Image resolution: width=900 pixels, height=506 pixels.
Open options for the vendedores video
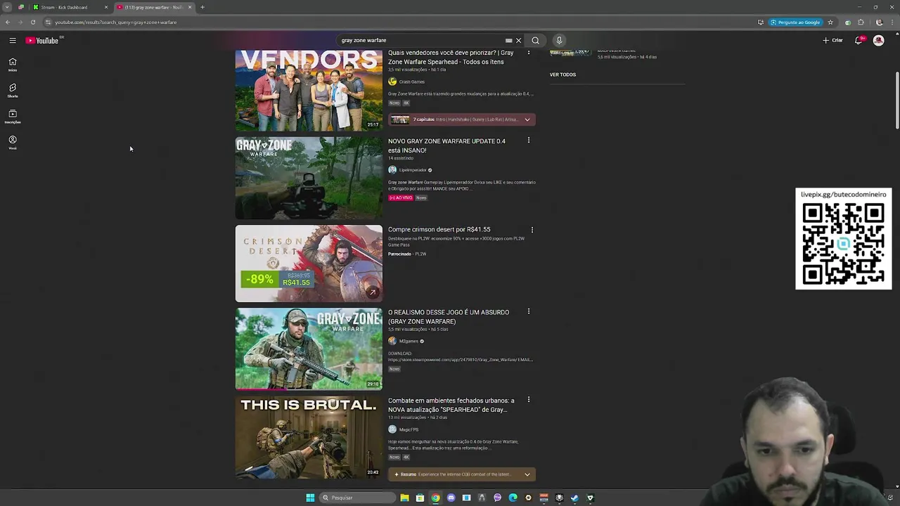pos(529,52)
